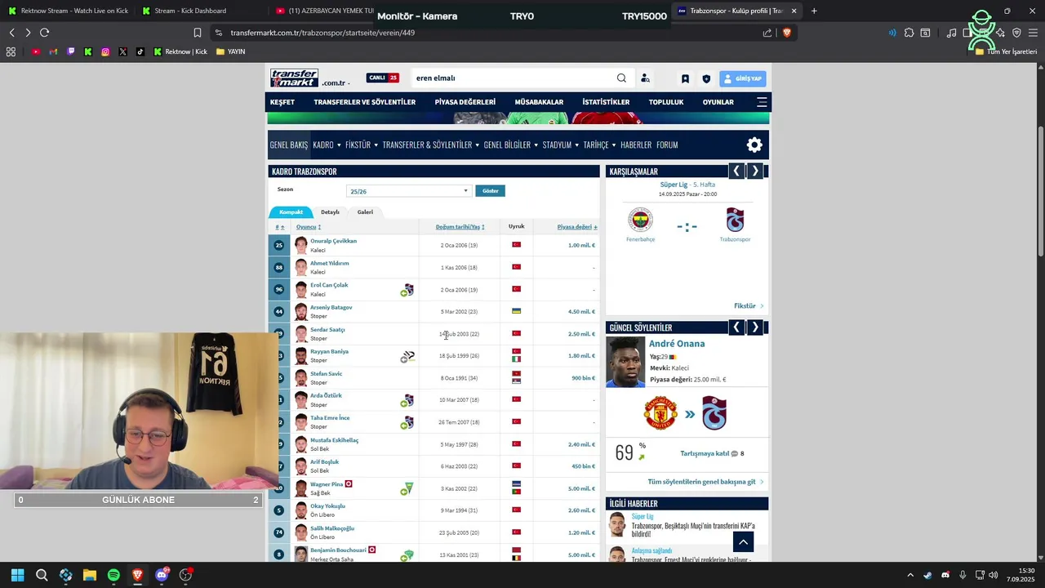
Task: Open Windows Start menu
Action: pyautogui.click(x=17, y=575)
